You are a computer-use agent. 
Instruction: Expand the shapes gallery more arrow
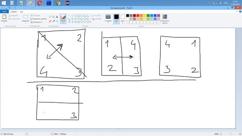point(90,22)
